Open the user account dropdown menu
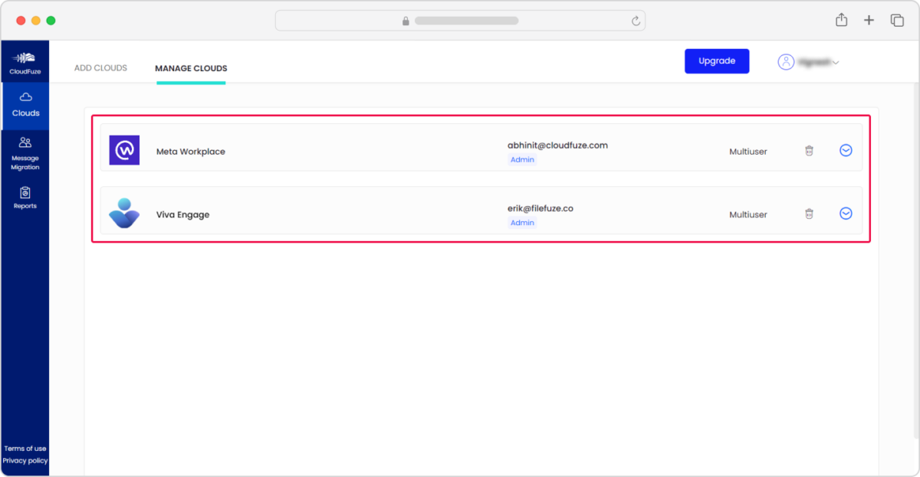Screen dimensions: 920x477 click(835, 63)
